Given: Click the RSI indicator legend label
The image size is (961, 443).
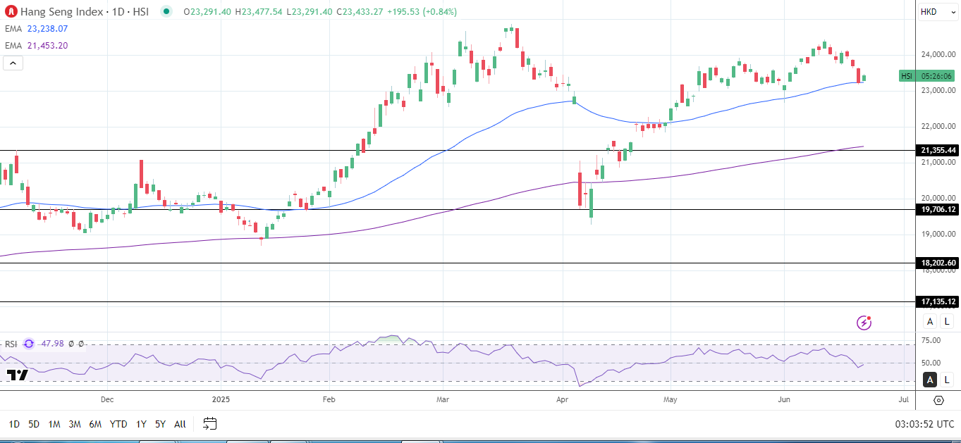Looking at the screenshot, I should (x=11, y=344).
